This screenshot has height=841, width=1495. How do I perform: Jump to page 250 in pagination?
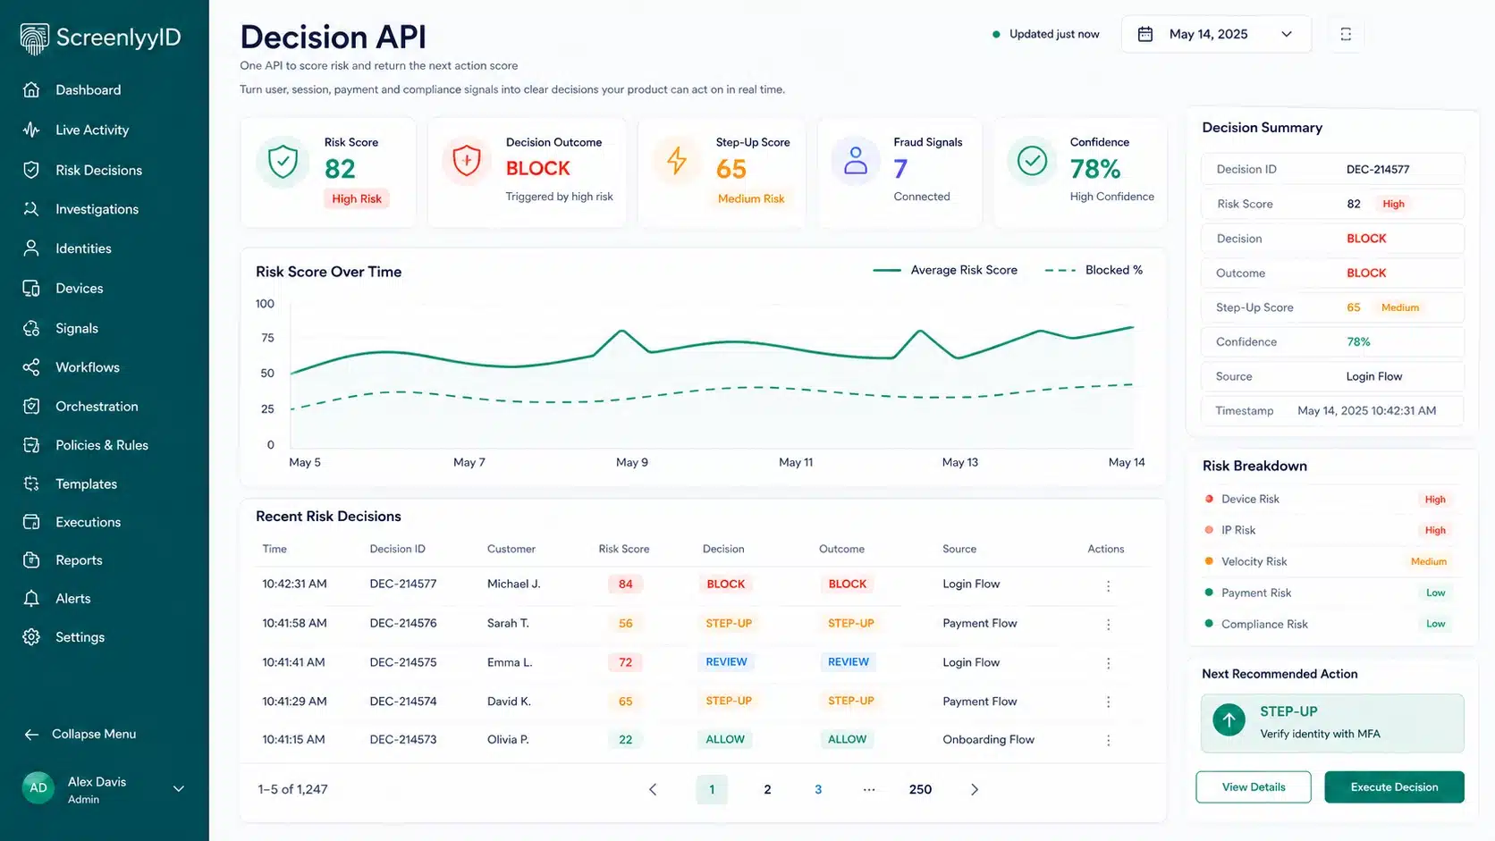[920, 789]
